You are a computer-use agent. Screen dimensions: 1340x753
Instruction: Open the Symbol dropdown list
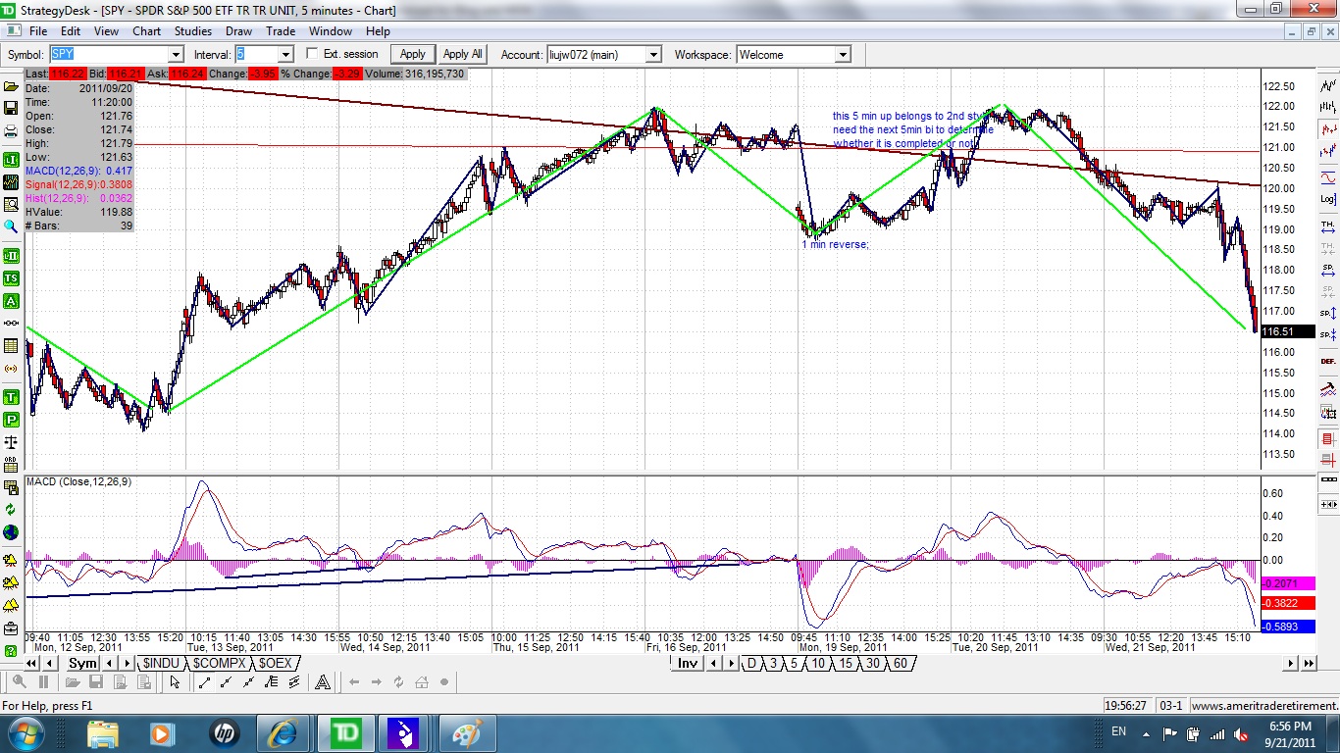175,55
